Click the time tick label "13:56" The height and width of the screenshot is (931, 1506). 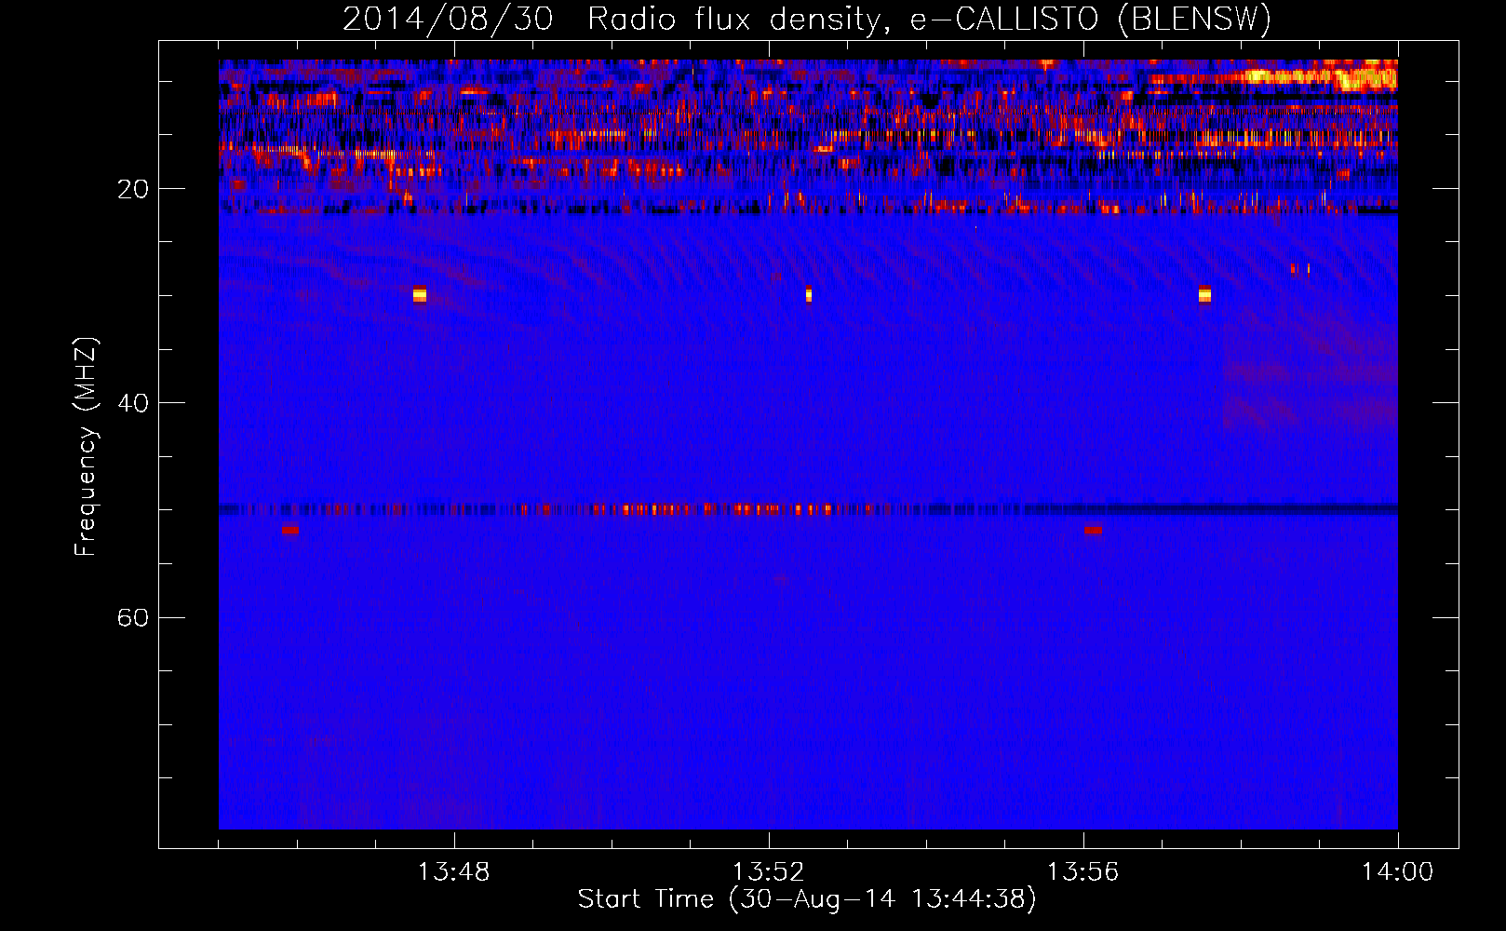click(1082, 872)
